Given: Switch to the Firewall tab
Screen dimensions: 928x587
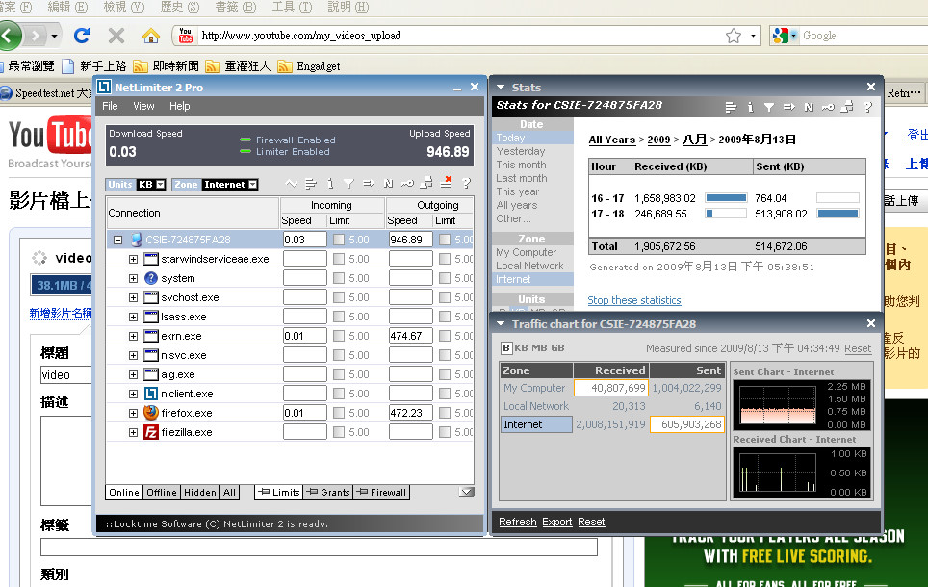Looking at the screenshot, I should [382, 492].
